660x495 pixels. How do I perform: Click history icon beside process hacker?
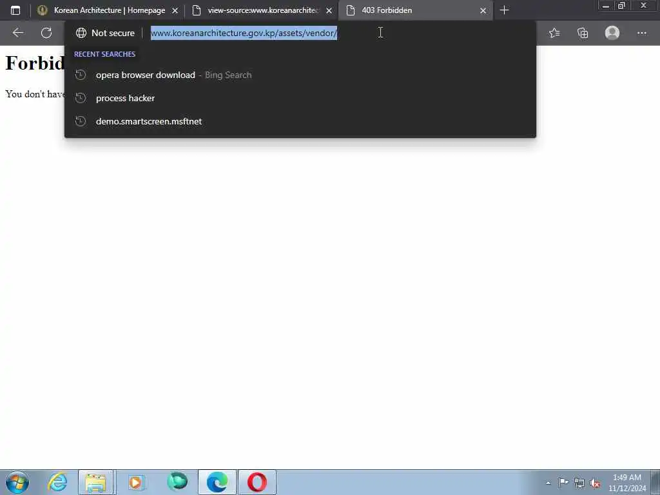click(81, 98)
